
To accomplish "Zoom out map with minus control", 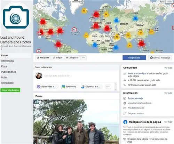I will (x=40, y=37).
